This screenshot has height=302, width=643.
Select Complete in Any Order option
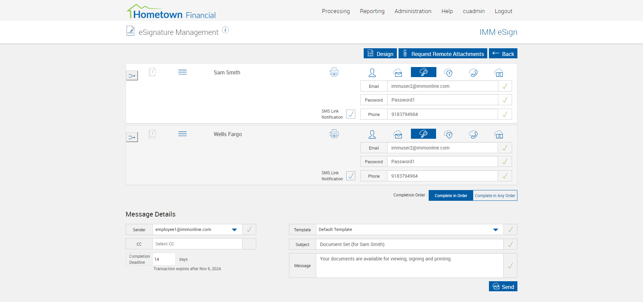click(495, 196)
